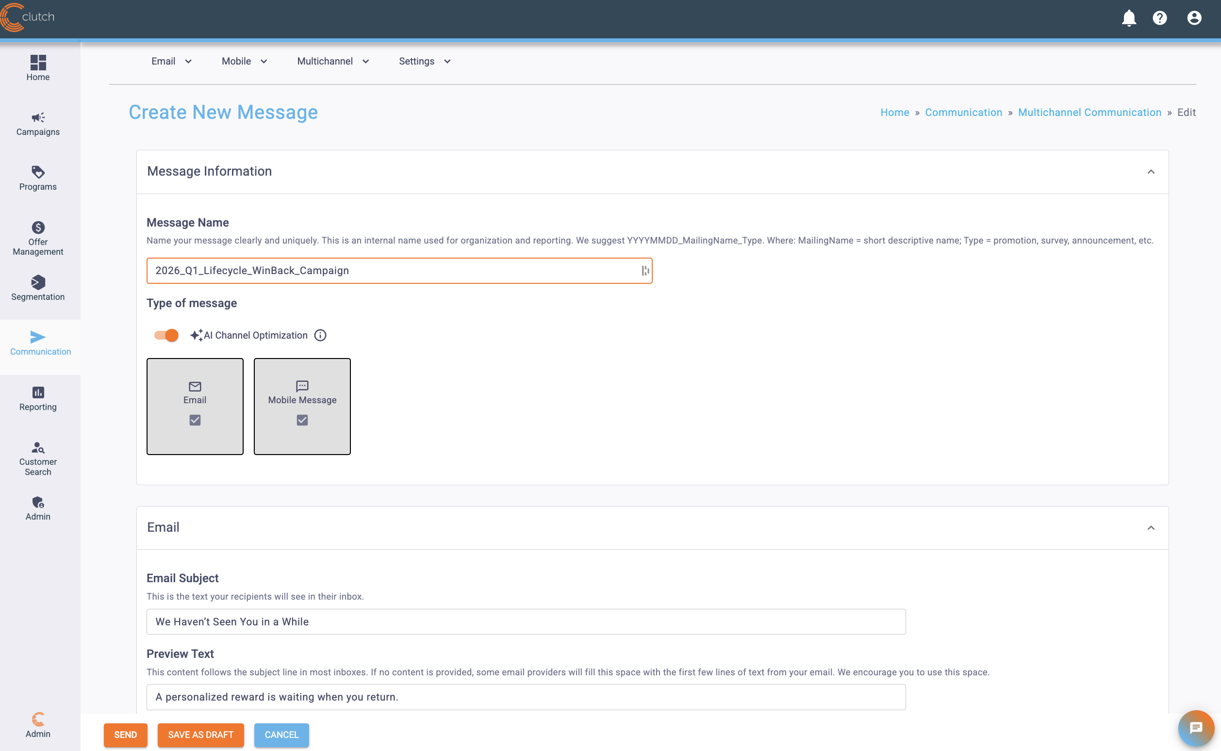Viewport: 1221px width, 751px height.
Task: Collapse the Email section
Action: pos(1151,527)
